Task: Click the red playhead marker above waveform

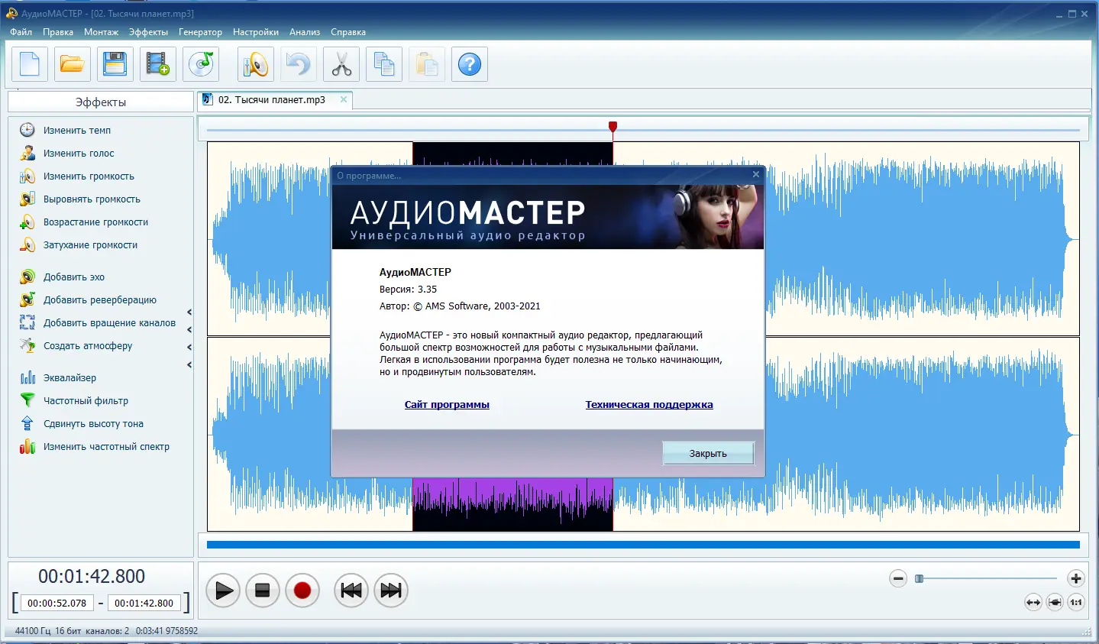Action: (613, 126)
